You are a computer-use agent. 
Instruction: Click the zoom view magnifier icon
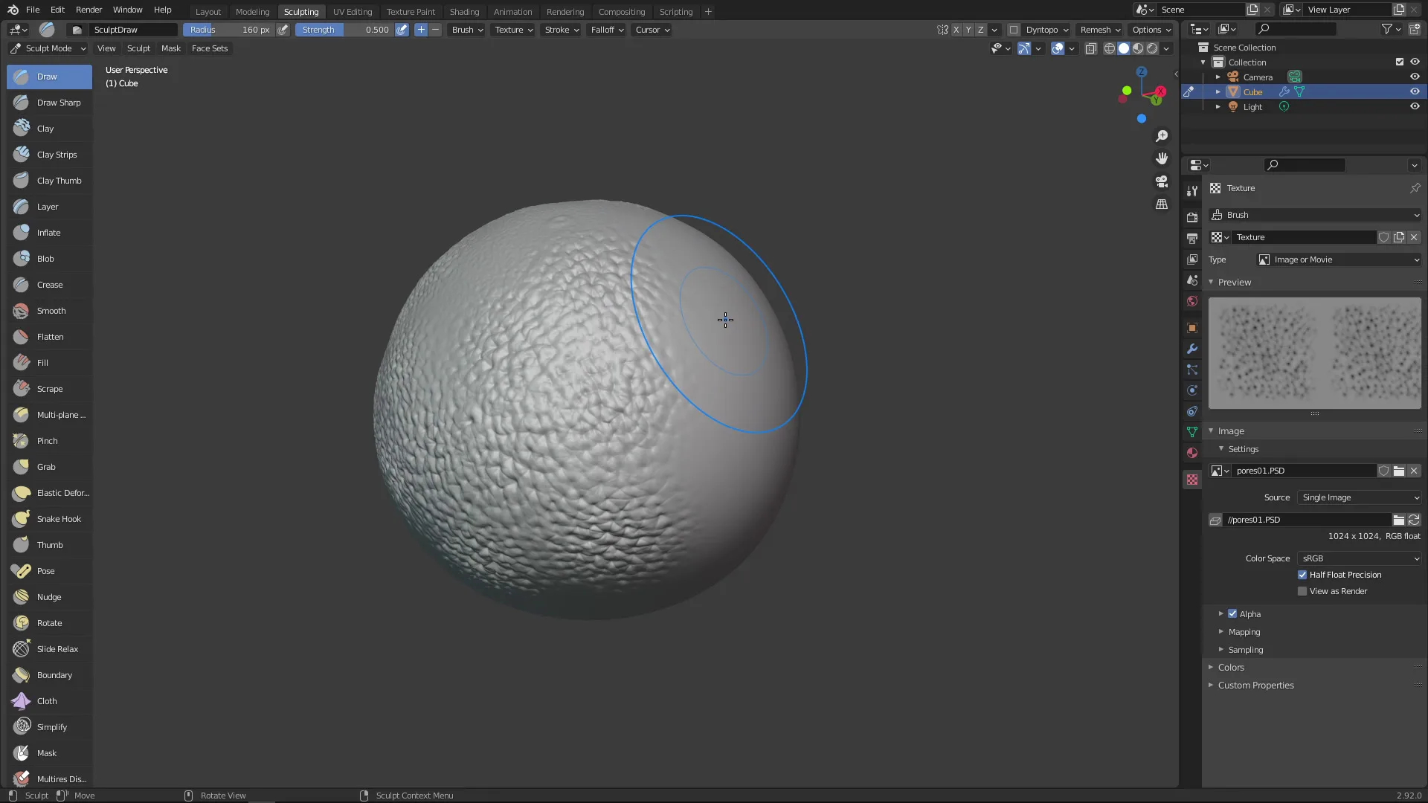point(1161,136)
